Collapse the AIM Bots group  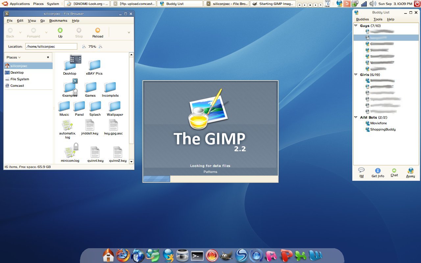pyautogui.click(x=356, y=117)
